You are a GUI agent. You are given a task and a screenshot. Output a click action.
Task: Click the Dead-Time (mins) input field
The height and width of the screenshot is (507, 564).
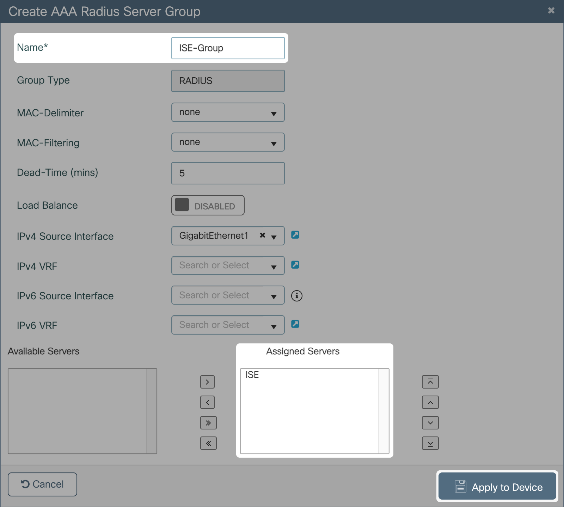228,173
